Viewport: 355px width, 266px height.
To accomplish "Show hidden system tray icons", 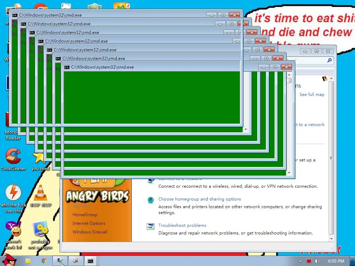I will [x=300, y=261].
